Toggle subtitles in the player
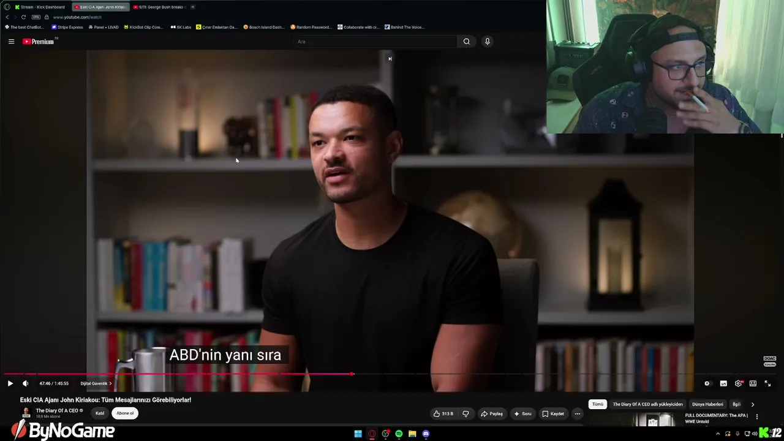784x441 pixels. pos(723,383)
